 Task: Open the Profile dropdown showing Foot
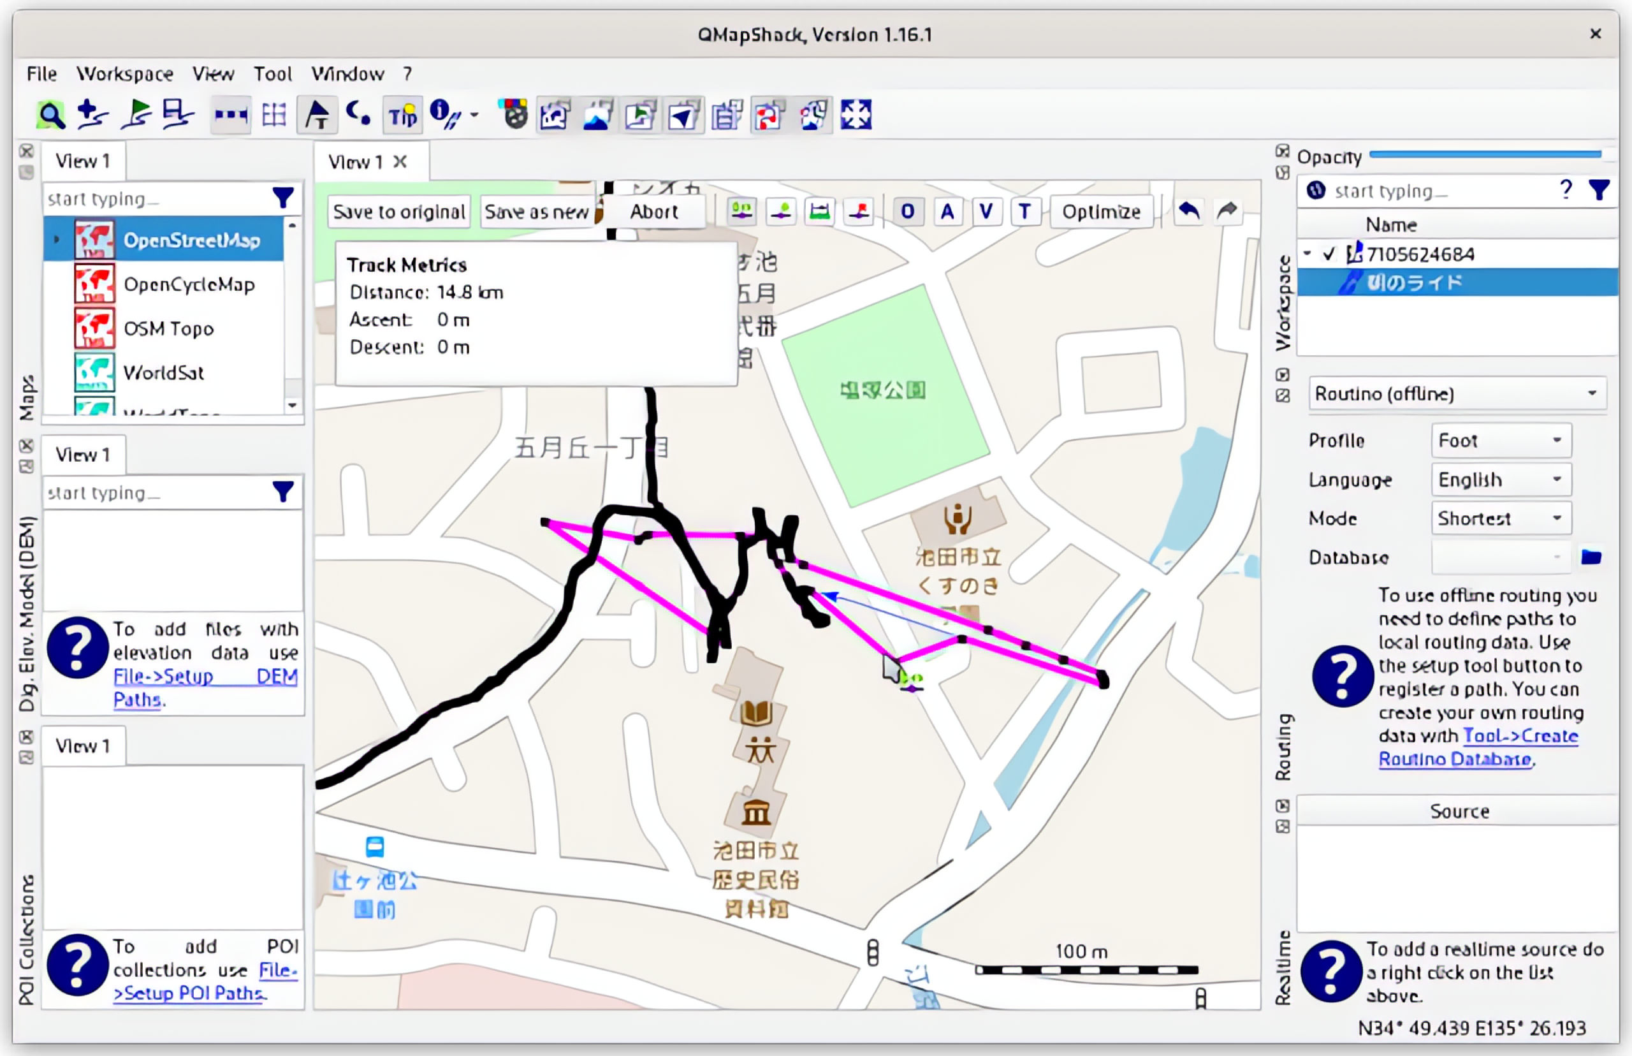[1501, 440]
